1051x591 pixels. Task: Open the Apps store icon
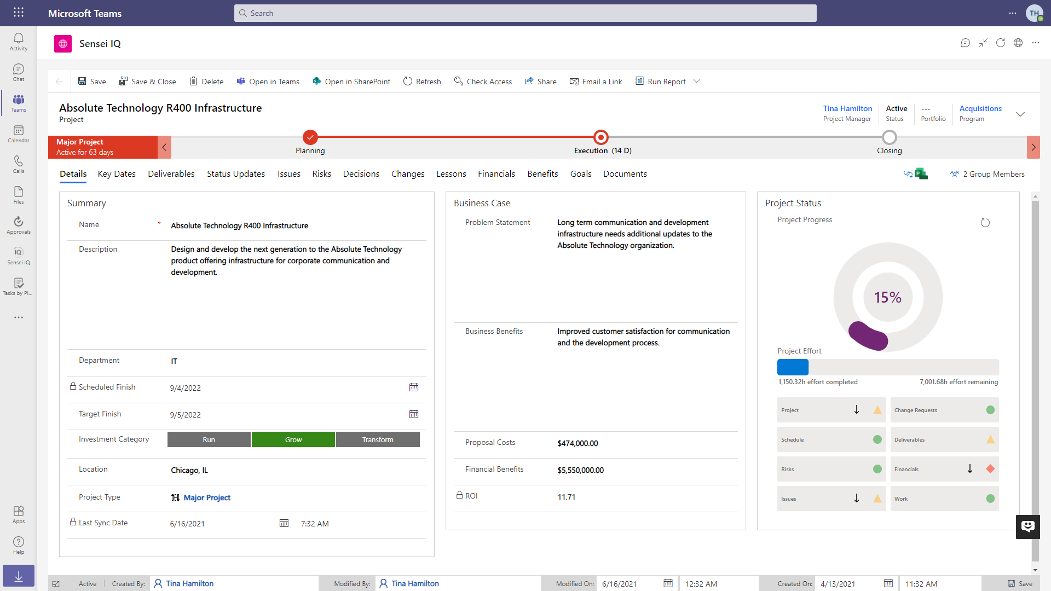pyautogui.click(x=19, y=514)
